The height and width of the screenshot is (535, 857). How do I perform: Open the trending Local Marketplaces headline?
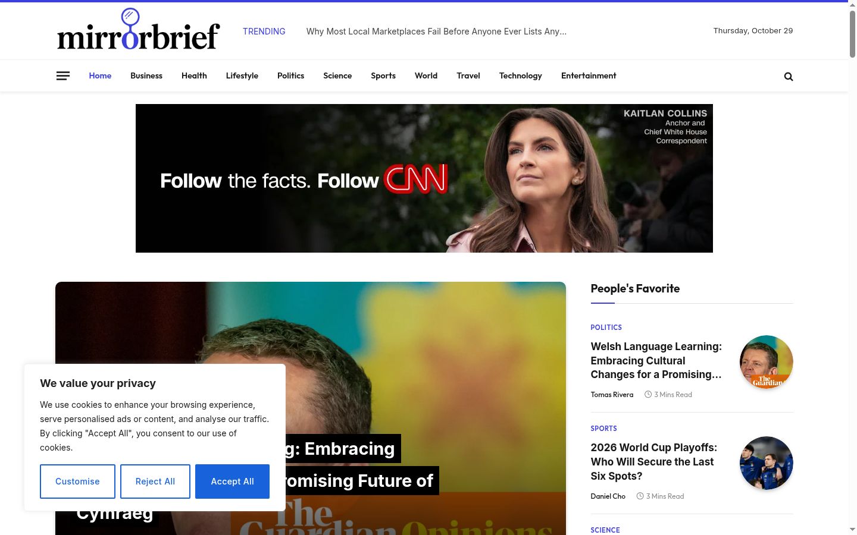[x=436, y=32]
